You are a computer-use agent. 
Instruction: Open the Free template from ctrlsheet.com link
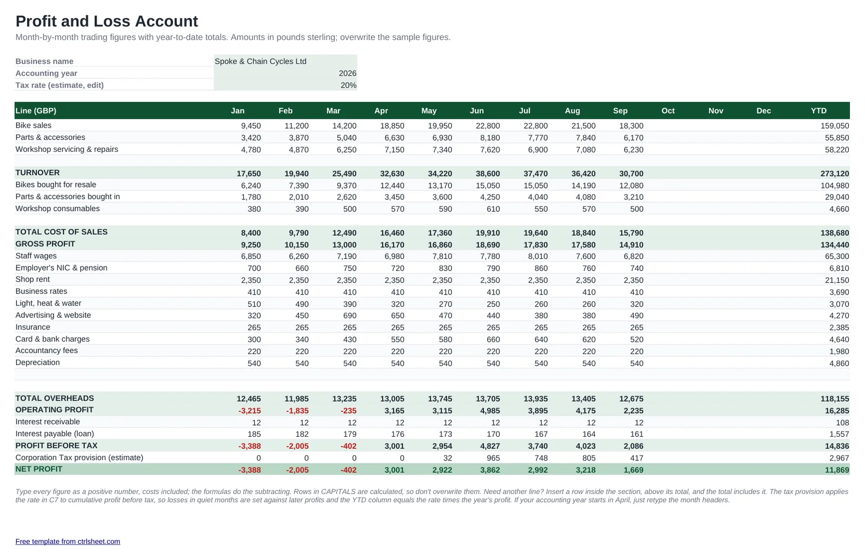(x=68, y=541)
